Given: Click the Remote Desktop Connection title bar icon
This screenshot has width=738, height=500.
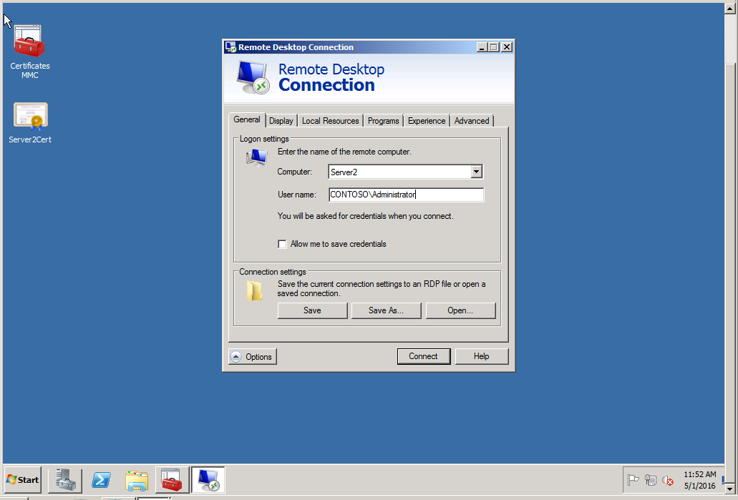Looking at the screenshot, I should coord(230,47).
